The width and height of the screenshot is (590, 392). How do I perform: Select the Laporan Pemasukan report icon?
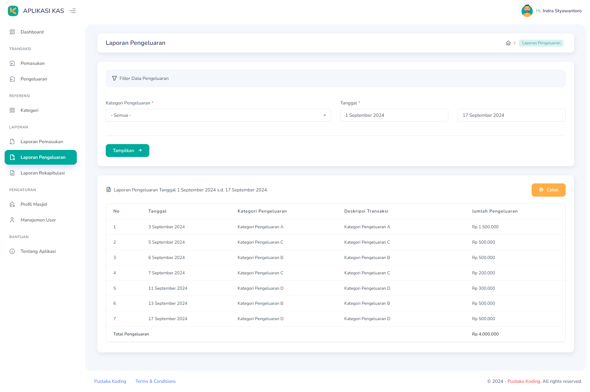(12, 142)
